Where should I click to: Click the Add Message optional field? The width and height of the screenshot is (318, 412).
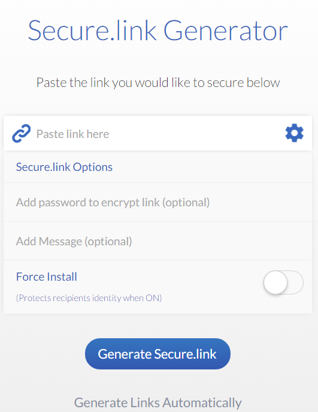158,241
